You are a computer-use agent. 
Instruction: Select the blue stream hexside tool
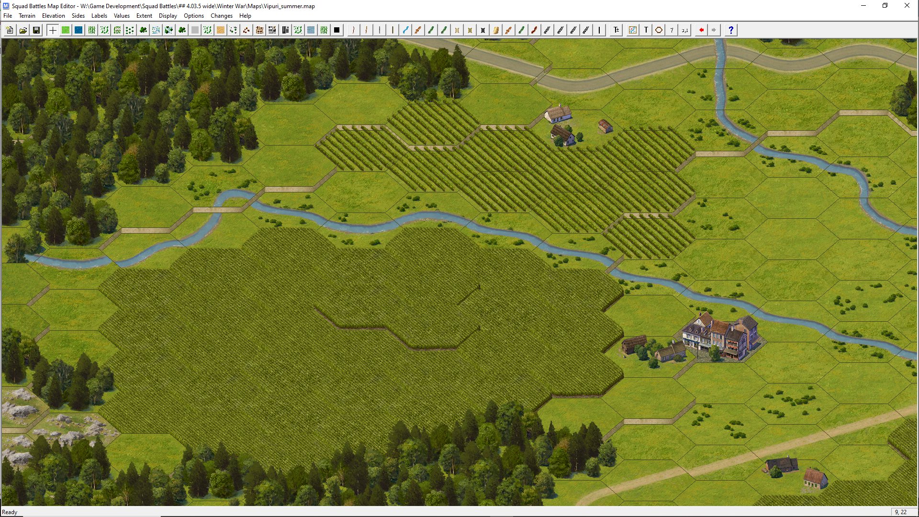(x=405, y=30)
